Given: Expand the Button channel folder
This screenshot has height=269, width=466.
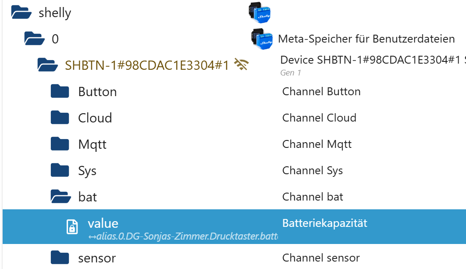Looking at the screenshot, I should click(60, 92).
